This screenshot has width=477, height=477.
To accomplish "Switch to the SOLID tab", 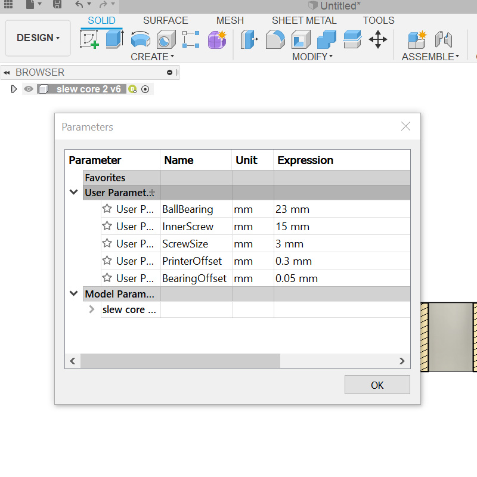I will tap(101, 20).
